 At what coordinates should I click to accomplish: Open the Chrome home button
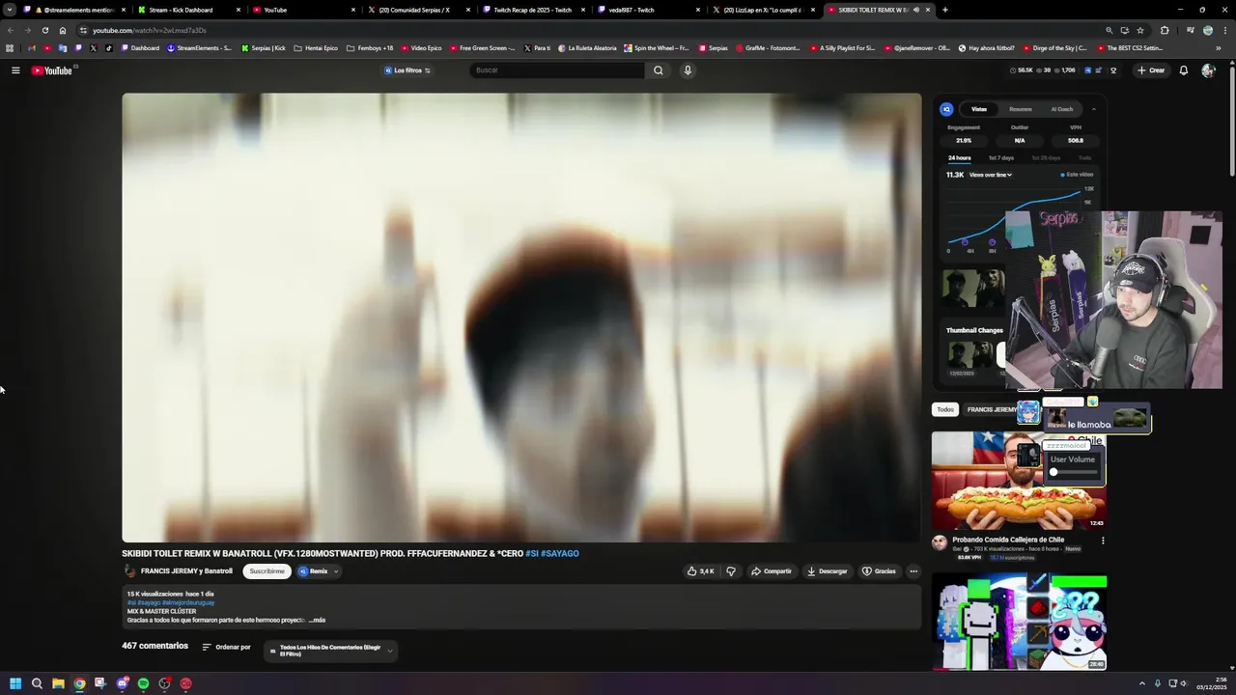[x=63, y=30]
